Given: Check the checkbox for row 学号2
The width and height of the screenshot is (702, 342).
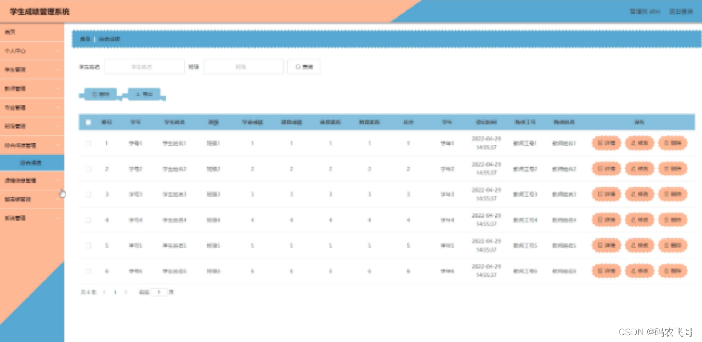Looking at the screenshot, I should [88, 169].
